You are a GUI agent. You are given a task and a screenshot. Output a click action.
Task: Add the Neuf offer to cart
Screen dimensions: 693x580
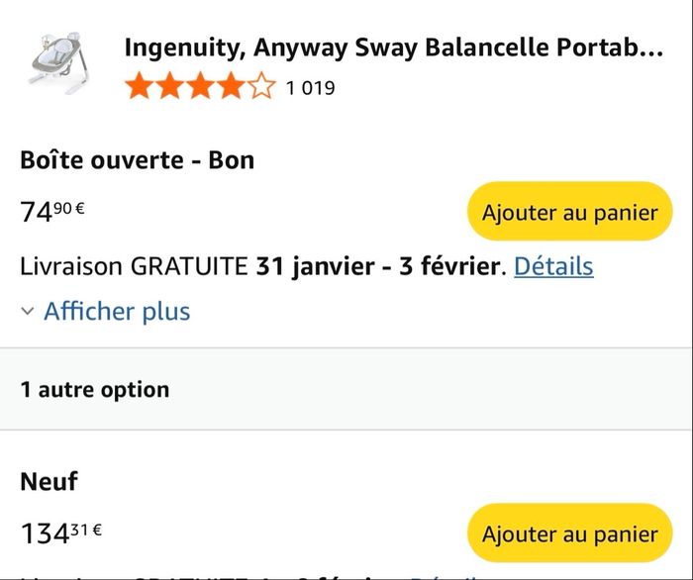[x=569, y=534]
